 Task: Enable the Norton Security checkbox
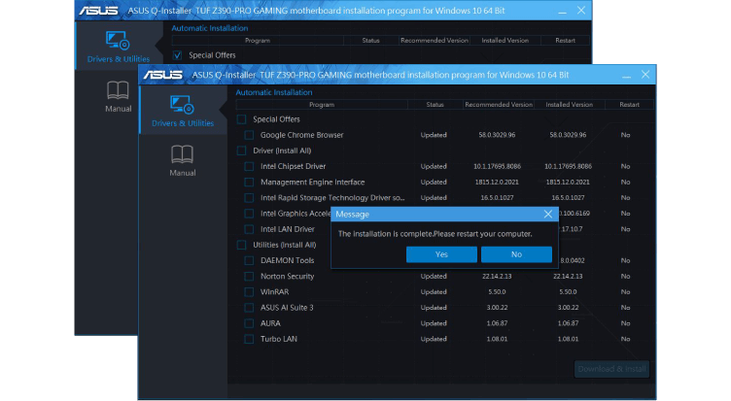[x=249, y=276]
